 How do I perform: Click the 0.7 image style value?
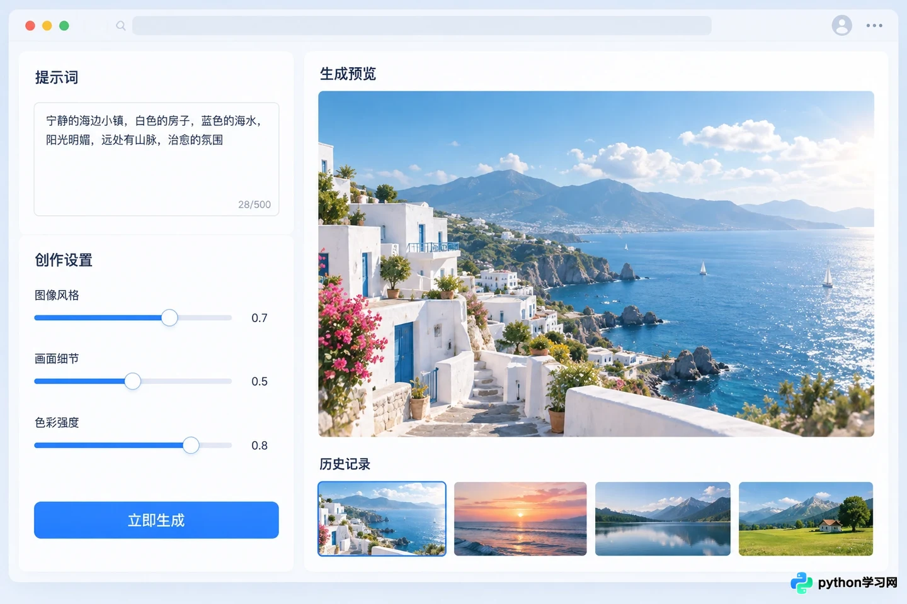tap(260, 318)
